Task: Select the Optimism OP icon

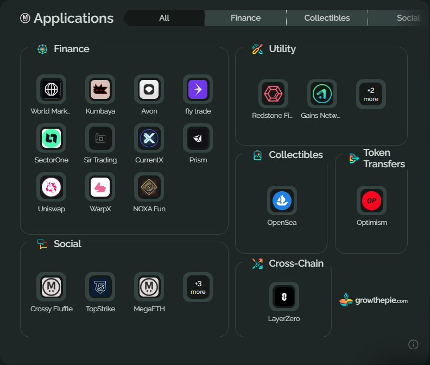Action: click(x=371, y=200)
